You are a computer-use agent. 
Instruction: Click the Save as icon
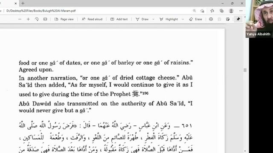pos(228,19)
